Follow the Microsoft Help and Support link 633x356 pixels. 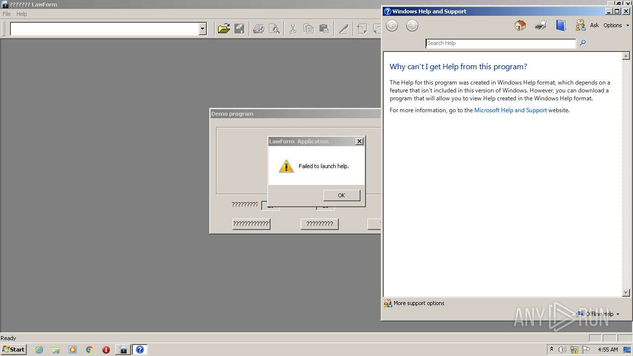(x=510, y=110)
